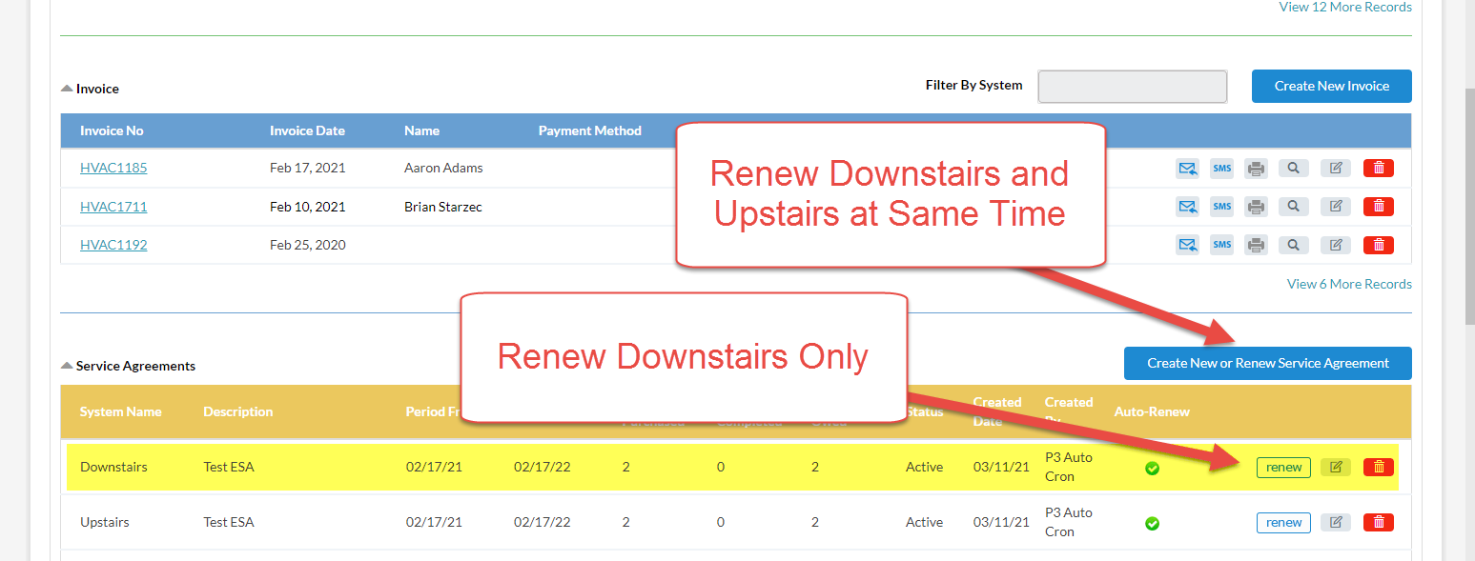Screen dimensions: 1475x561
Task: Collapse the Invoice section
Action: click(x=67, y=89)
